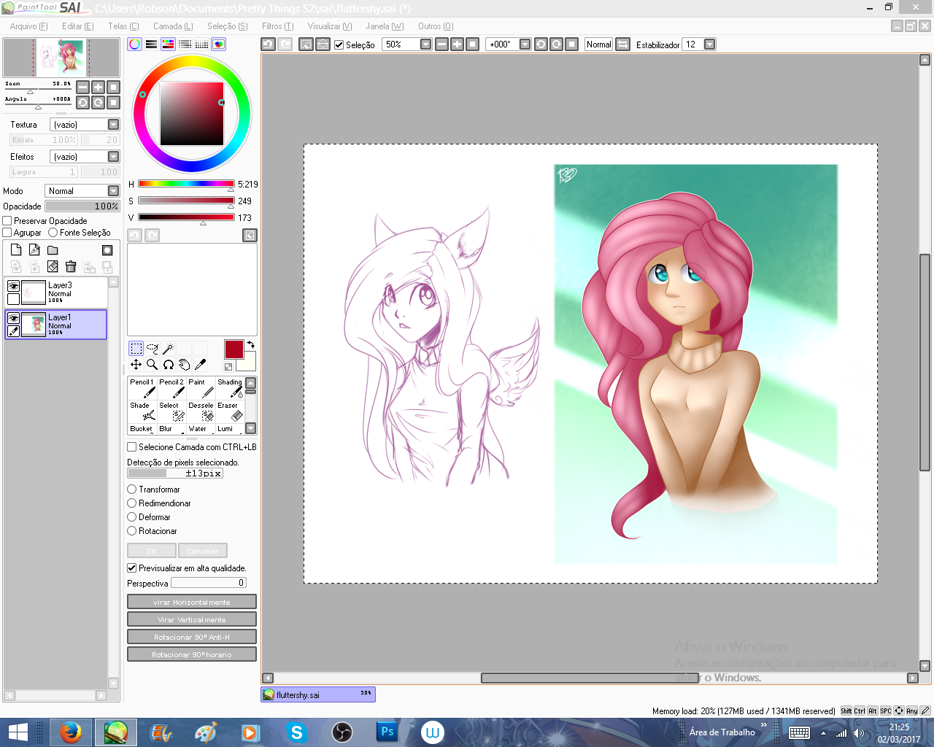Hide Layer3 using its eye icon
The image size is (934, 747).
(x=13, y=286)
